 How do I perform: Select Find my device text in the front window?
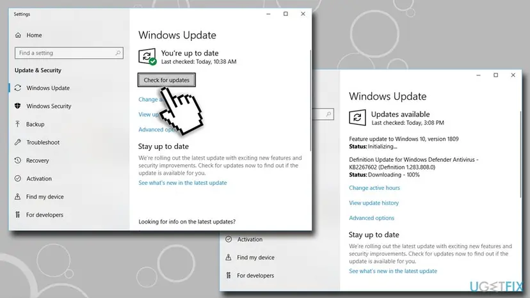pyautogui.click(x=45, y=196)
